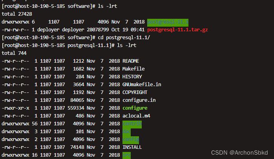Click the Makefile entry
The width and height of the screenshot is (274, 159).
coord(133,69)
